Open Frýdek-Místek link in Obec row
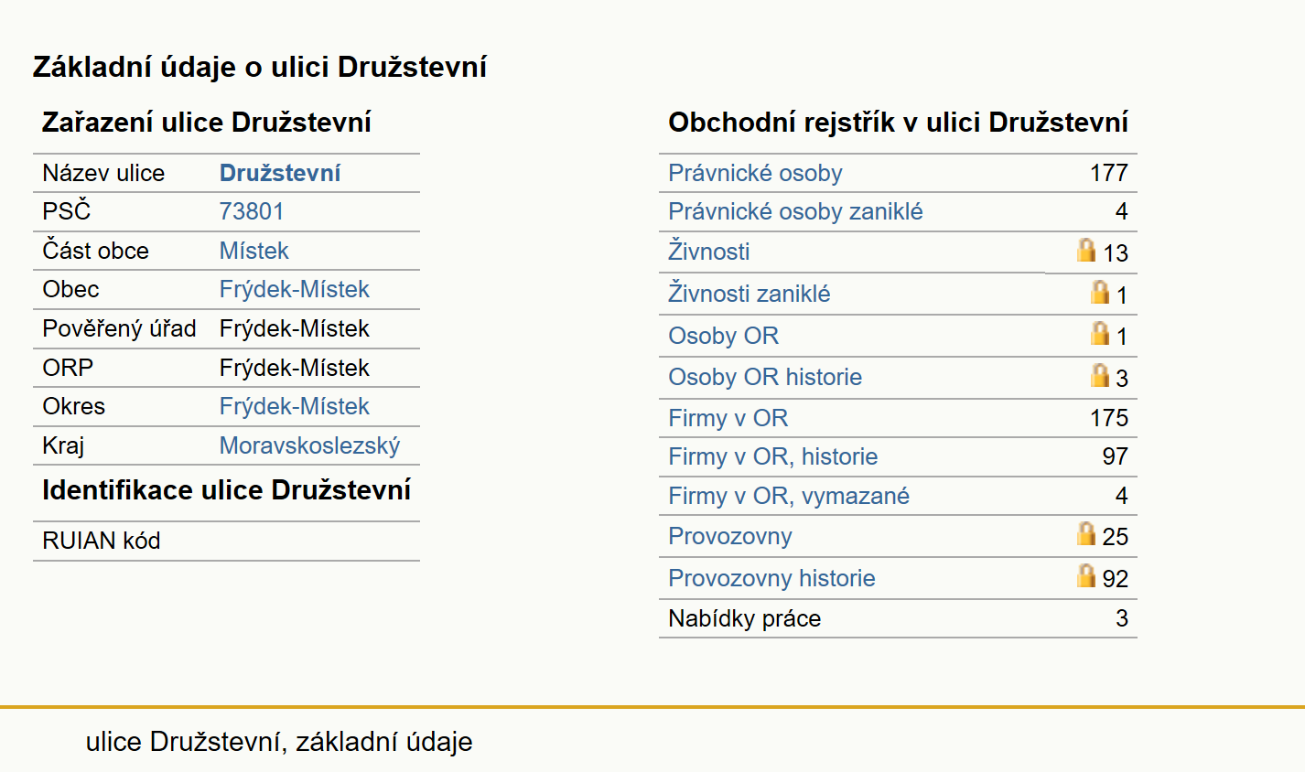Screen dimensions: 1305x772 295,289
